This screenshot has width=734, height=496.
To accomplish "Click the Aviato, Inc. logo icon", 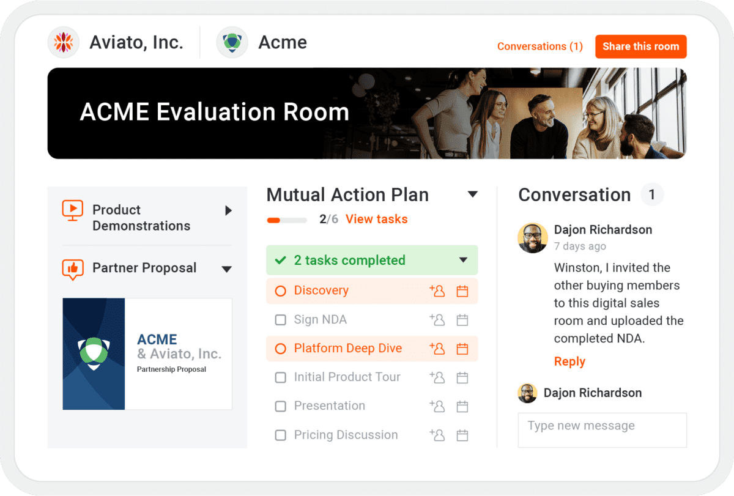I will [x=64, y=42].
